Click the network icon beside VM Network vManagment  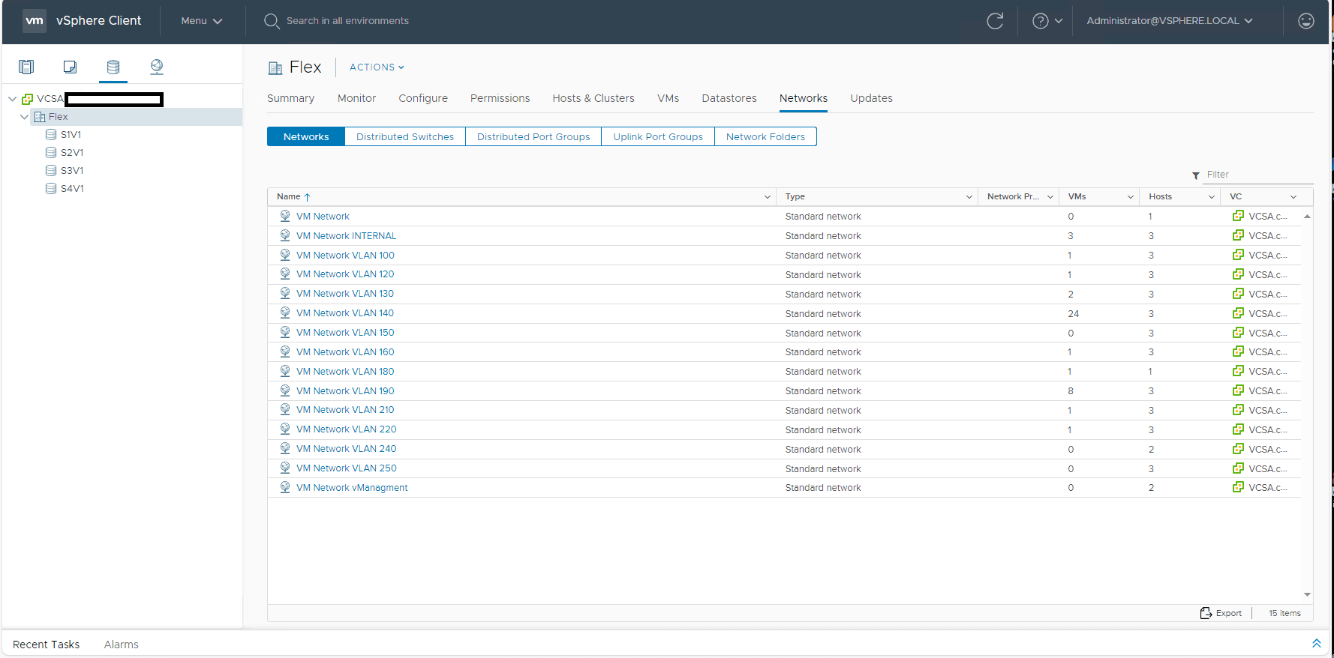[x=285, y=487]
